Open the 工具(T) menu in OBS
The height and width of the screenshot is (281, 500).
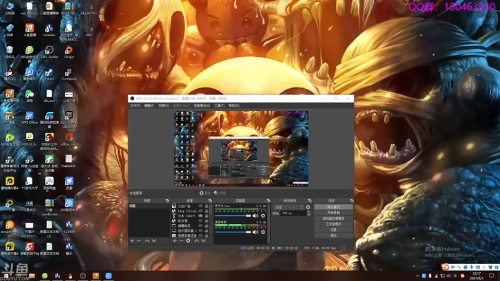[219, 106]
